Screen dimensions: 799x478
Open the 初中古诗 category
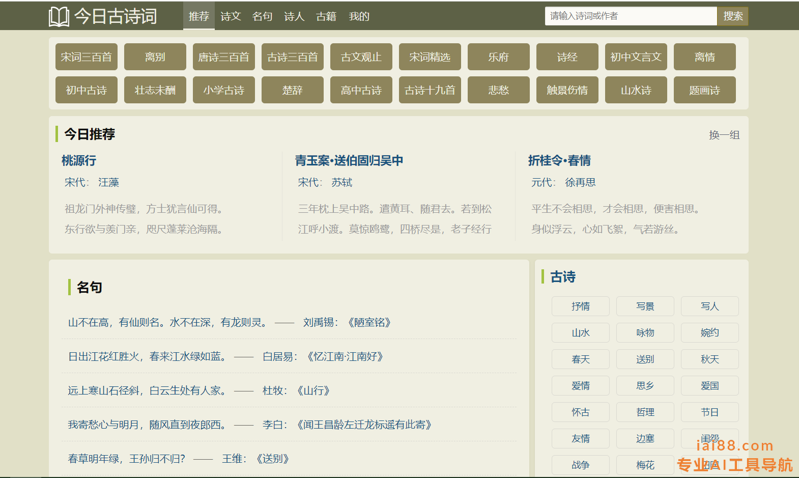[87, 90]
